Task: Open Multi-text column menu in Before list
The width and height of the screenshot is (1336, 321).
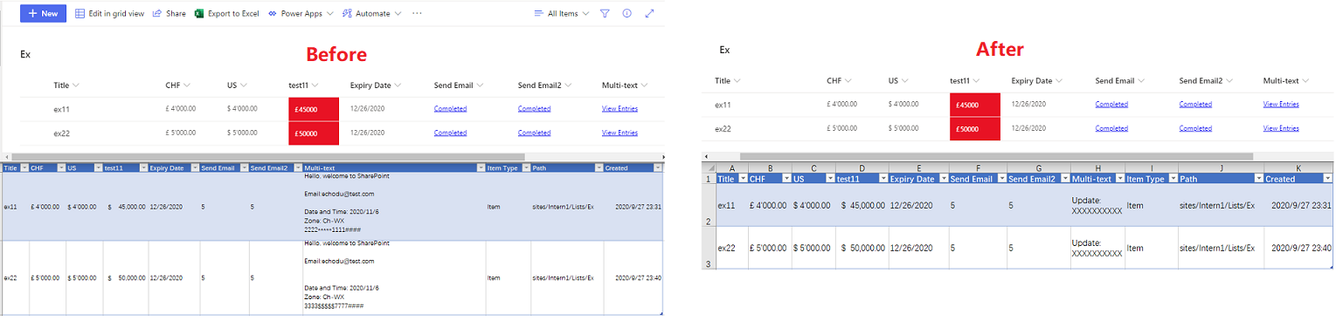Action: point(626,85)
